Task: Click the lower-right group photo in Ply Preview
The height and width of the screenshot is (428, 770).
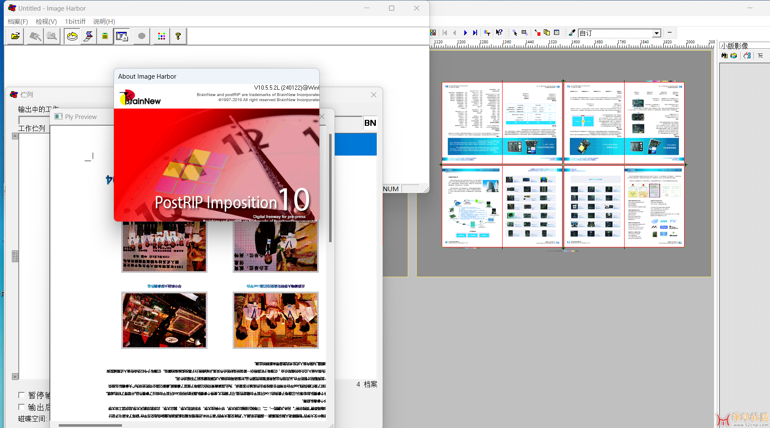Action: coord(276,320)
